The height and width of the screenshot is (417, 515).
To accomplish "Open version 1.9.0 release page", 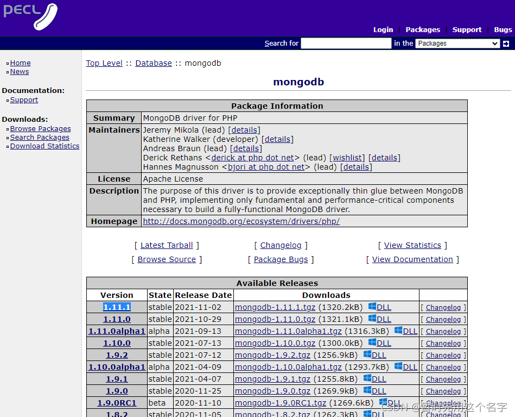I will point(117,391).
